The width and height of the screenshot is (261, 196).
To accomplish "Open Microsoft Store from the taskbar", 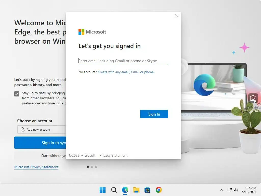I will pyautogui.click(x=147, y=190).
